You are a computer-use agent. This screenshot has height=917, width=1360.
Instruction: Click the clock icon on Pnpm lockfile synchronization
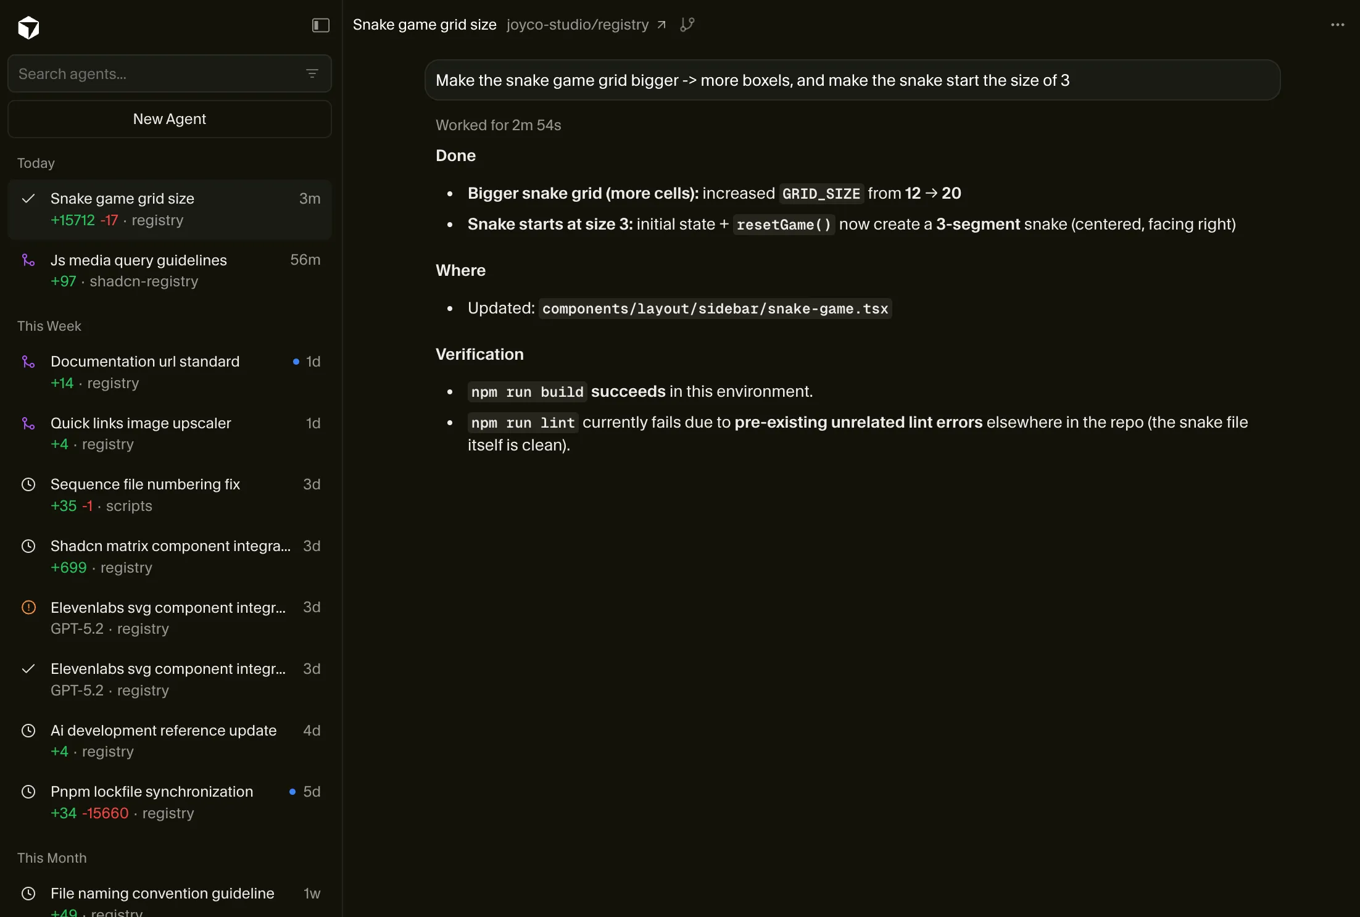[28, 792]
